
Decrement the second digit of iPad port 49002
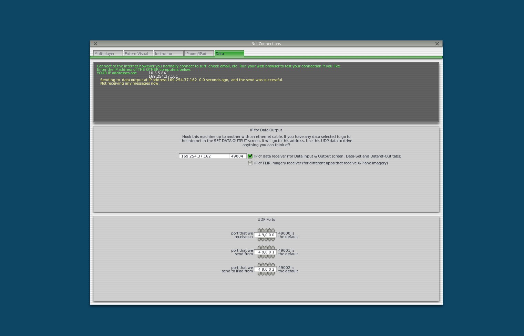click(x=263, y=273)
